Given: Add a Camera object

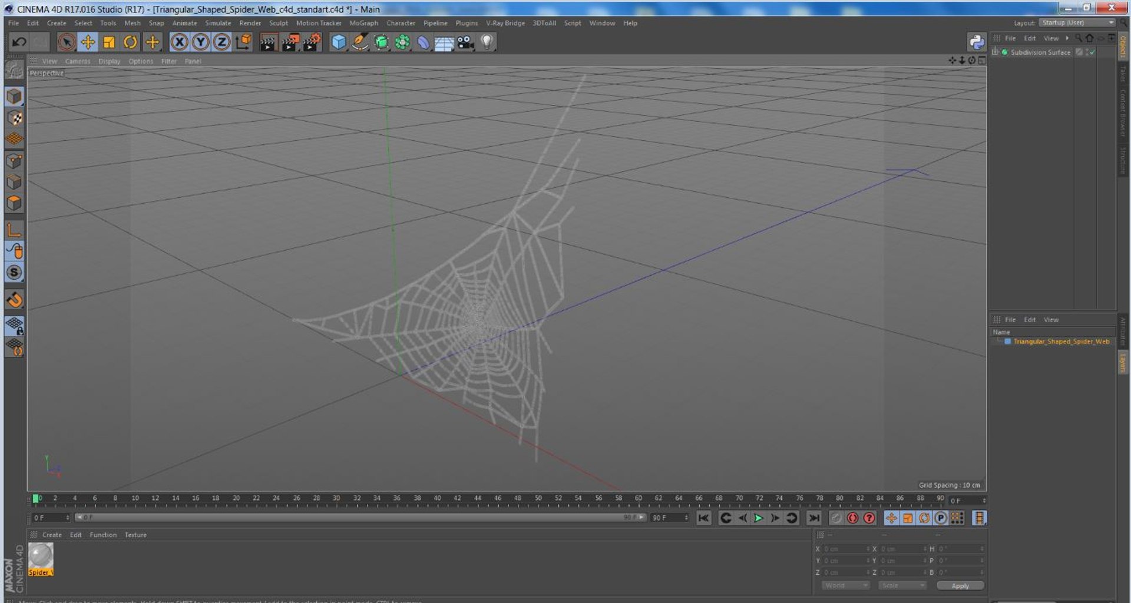Looking at the screenshot, I should [x=465, y=42].
